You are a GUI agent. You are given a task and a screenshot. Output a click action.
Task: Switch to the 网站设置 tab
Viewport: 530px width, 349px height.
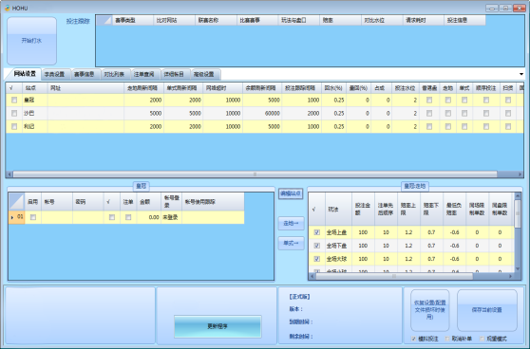pos(25,74)
